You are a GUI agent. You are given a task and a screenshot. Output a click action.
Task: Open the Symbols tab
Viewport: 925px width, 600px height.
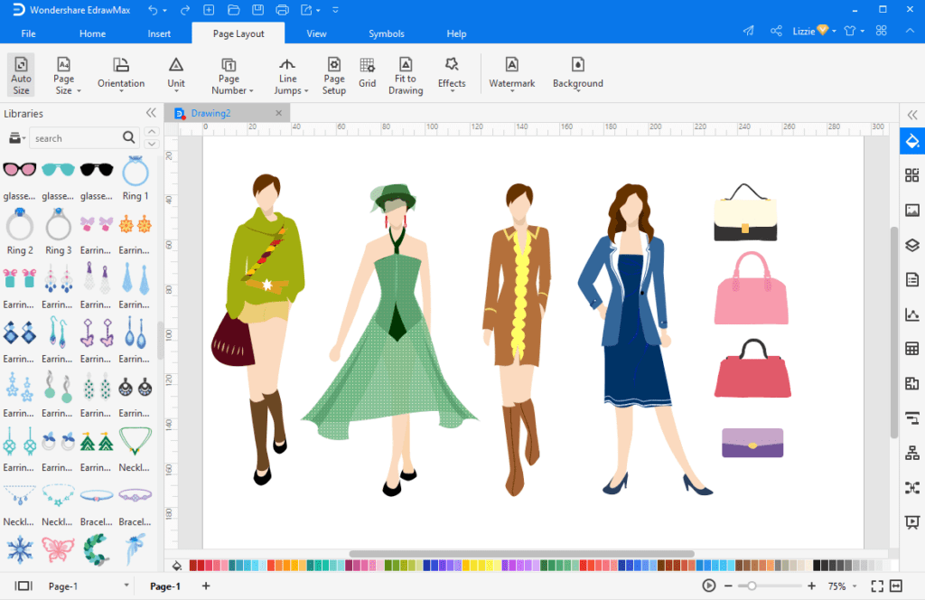[386, 33]
